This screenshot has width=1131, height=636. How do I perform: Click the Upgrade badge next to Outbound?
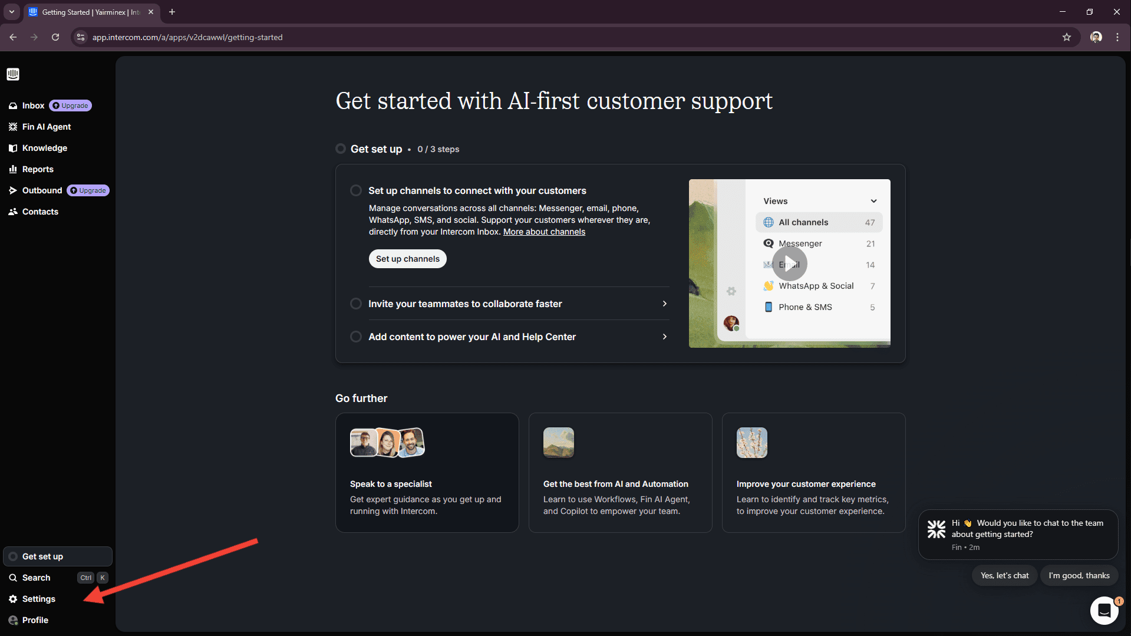(x=88, y=190)
